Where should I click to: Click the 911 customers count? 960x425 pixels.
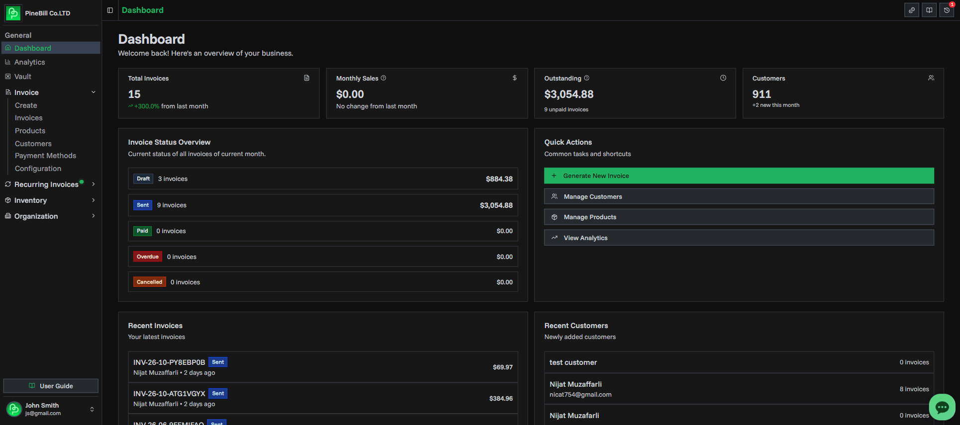click(761, 94)
